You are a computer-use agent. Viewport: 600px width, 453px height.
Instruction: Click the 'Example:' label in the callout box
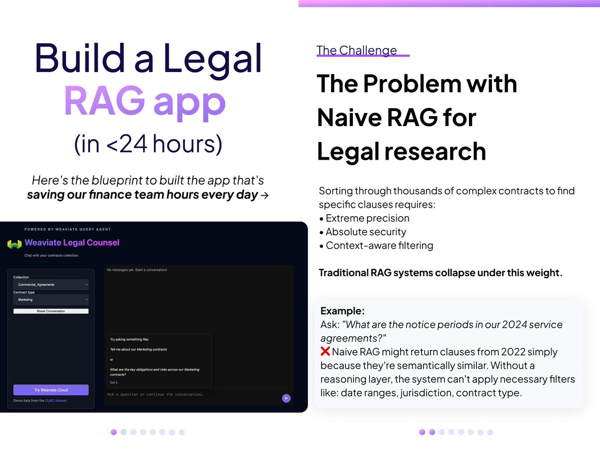click(342, 310)
